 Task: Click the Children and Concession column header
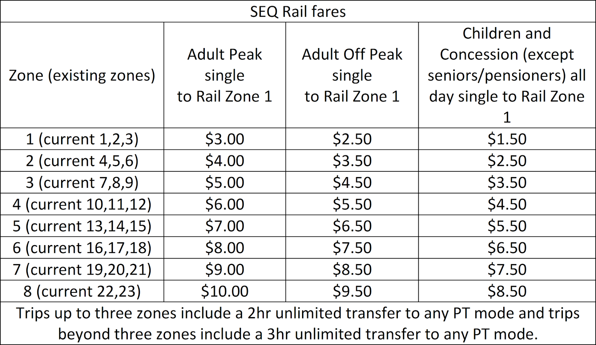[x=507, y=75]
